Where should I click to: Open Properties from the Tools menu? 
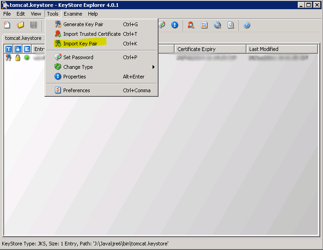click(x=102, y=77)
